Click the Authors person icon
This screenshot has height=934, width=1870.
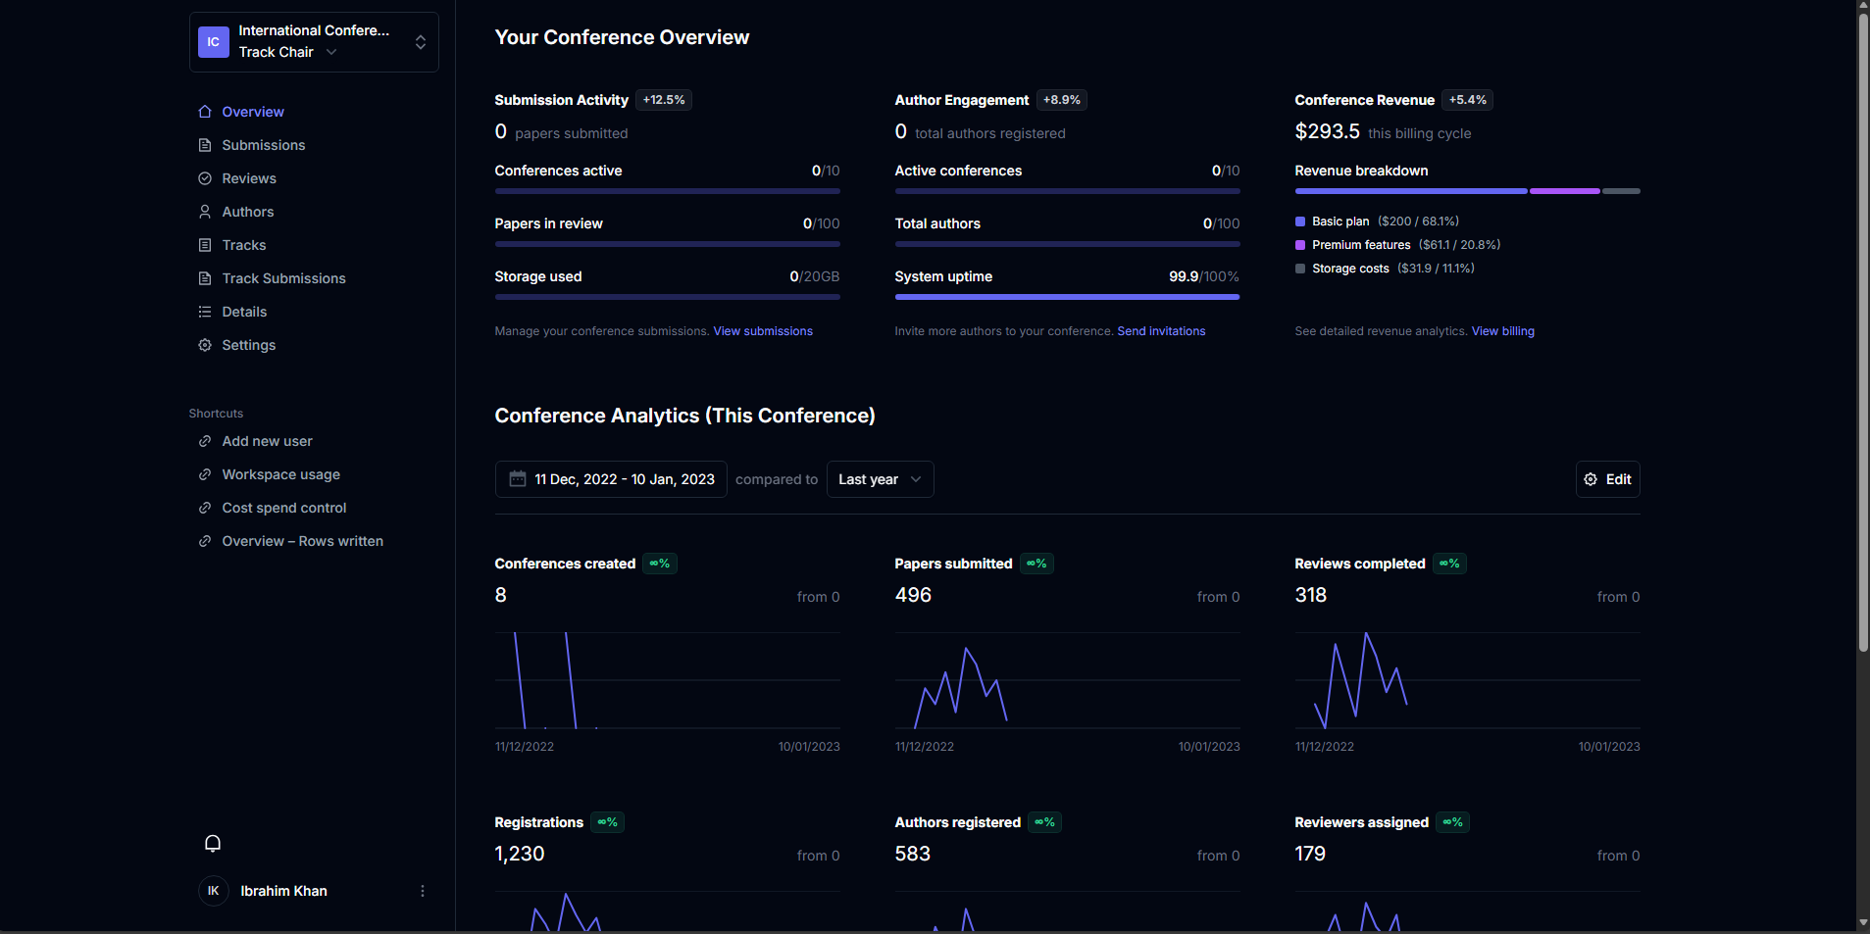coord(205,212)
